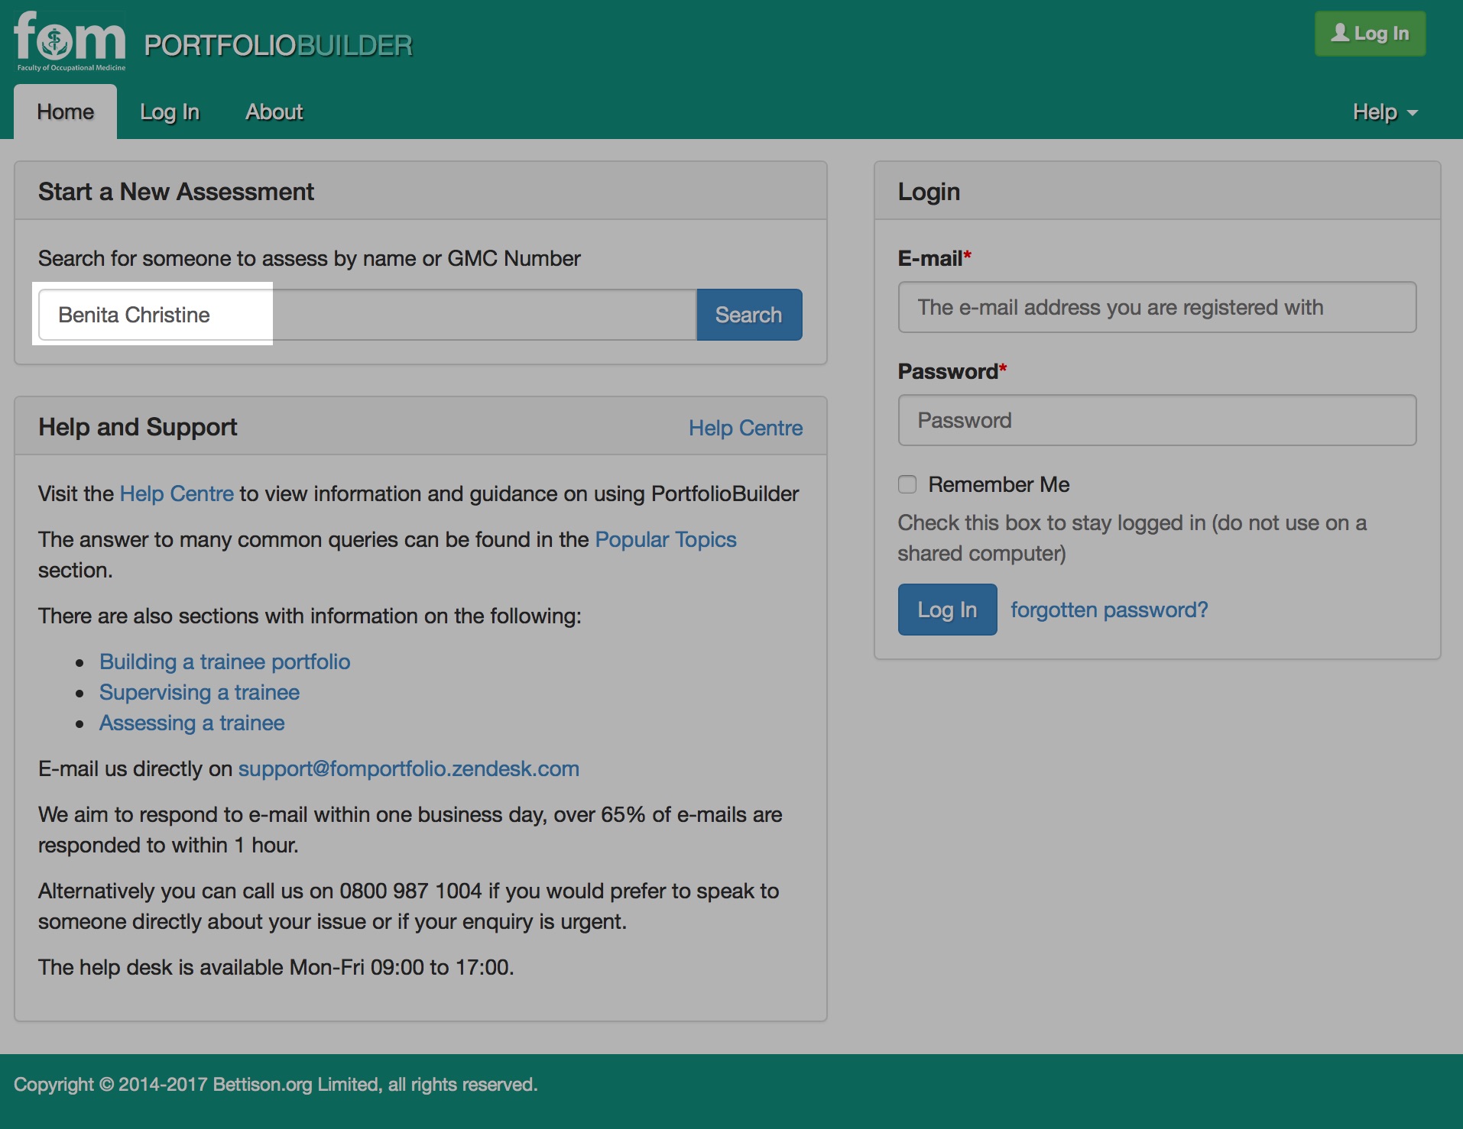Tick the Remember Me checkbox
This screenshot has height=1129, width=1463.
[907, 484]
